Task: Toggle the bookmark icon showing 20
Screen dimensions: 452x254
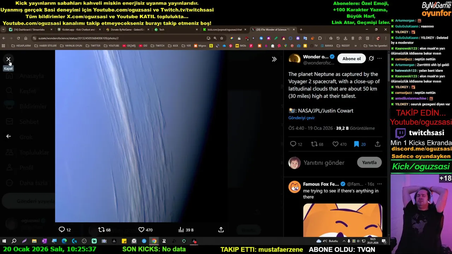Action: click(x=359, y=144)
